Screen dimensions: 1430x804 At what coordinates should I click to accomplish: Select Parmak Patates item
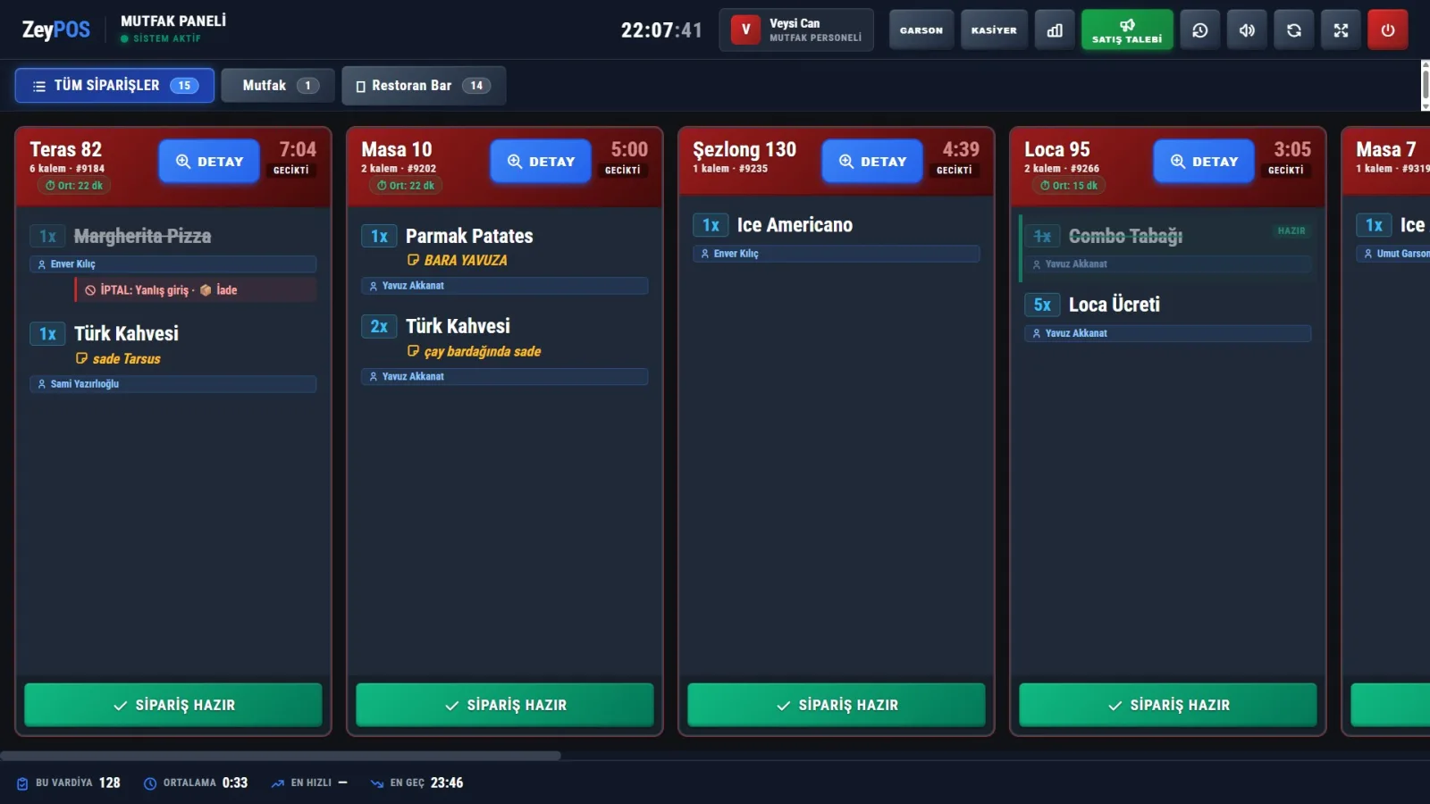pyautogui.click(x=469, y=236)
